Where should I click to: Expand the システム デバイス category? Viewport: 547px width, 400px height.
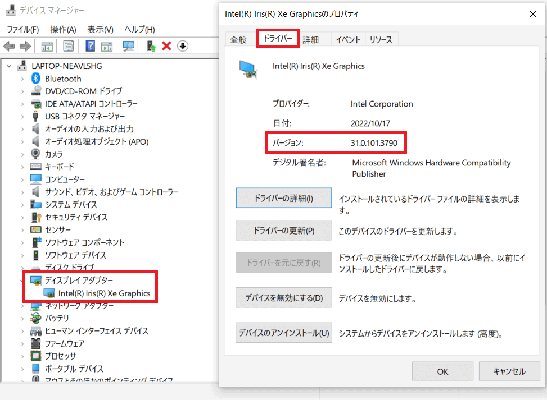tap(22, 205)
